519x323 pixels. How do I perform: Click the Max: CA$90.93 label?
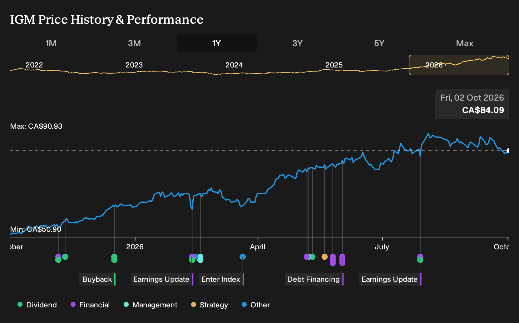(x=36, y=126)
